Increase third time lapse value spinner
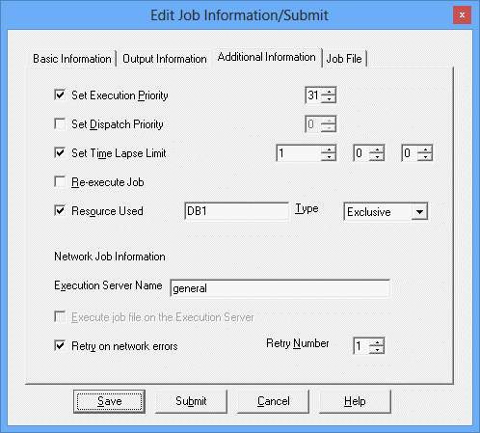This screenshot has width=480, height=433. pos(425,149)
